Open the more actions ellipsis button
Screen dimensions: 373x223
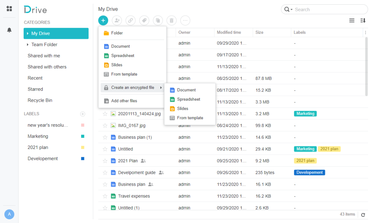point(185,20)
